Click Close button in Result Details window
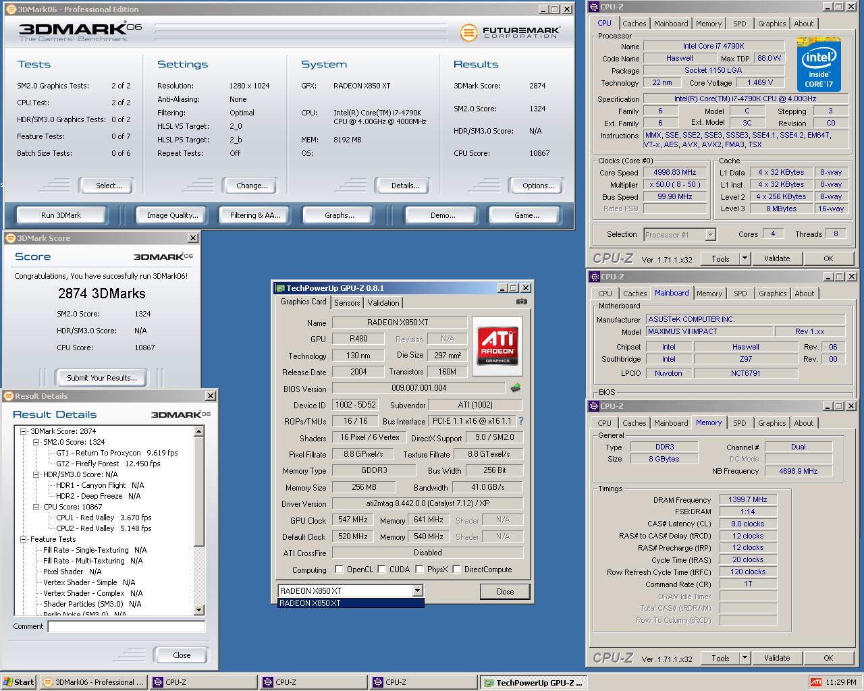Image resolution: width=864 pixels, height=691 pixels. (182, 655)
